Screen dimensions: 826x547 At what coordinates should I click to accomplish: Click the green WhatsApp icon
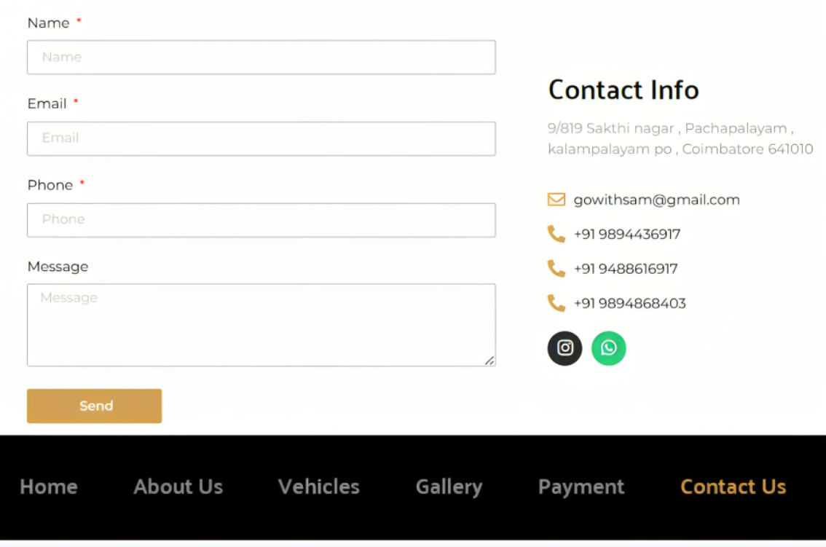pos(608,348)
